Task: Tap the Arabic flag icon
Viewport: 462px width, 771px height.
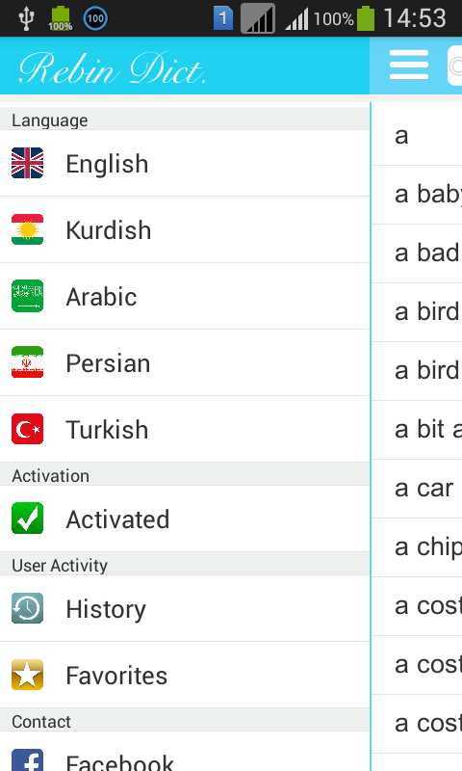Action: point(28,296)
